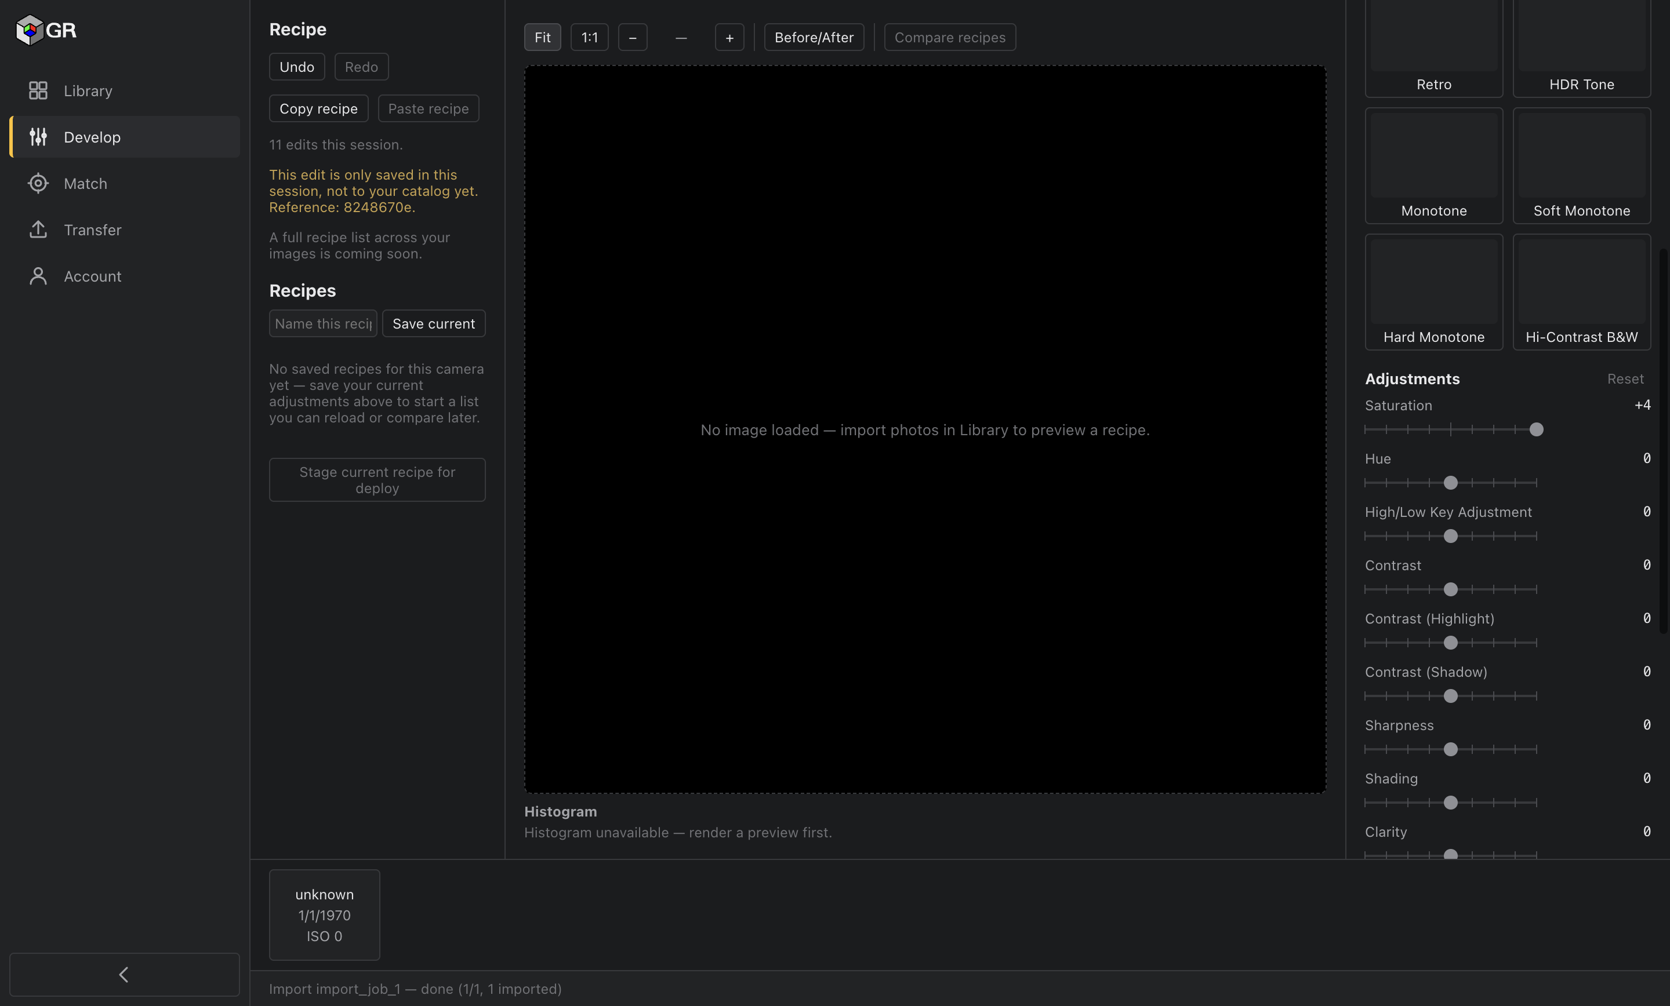The height and width of the screenshot is (1006, 1670).
Task: Open the Transfer section
Action: click(x=125, y=229)
